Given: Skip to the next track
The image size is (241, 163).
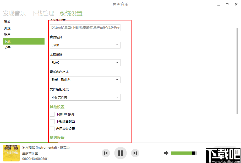Looking at the screenshot, I should 135,153.
